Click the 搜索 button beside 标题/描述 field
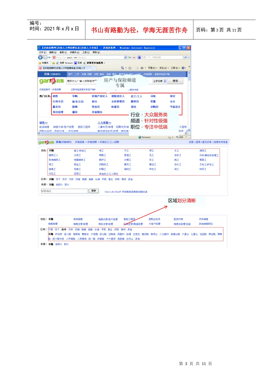275x389 pixels. (x=93, y=191)
